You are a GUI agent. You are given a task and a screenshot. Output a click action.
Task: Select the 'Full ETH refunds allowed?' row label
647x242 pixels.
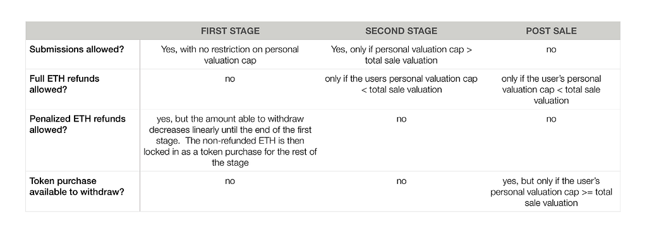click(64, 84)
